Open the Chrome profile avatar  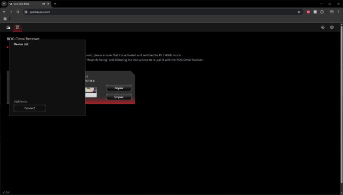point(332,12)
